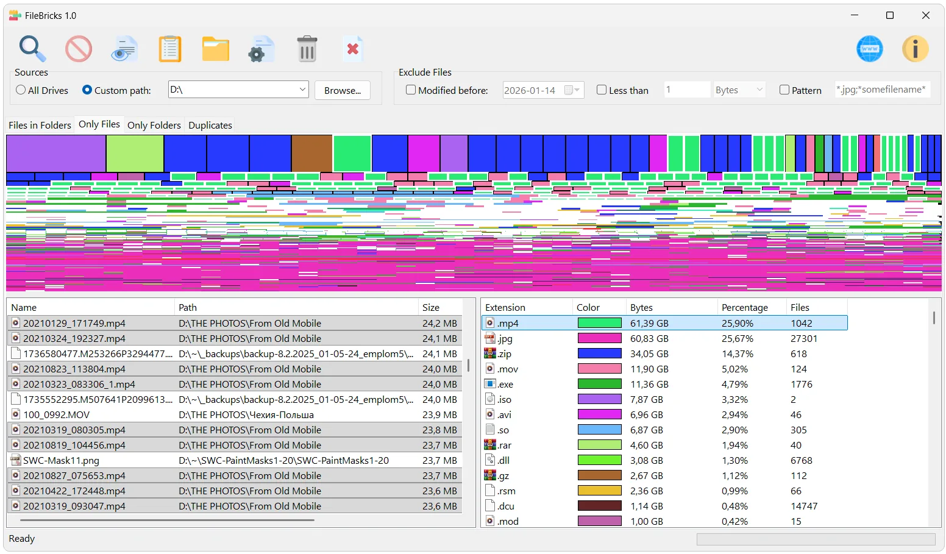Click the Browse... button
The height and width of the screenshot is (554, 946).
[343, 90]
